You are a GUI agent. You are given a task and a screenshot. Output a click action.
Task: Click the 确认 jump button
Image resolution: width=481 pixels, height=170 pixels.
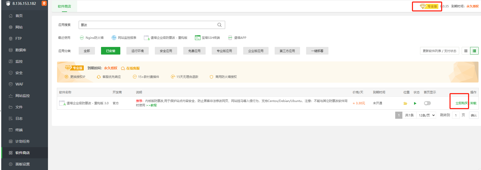click(x=474, y=115)
